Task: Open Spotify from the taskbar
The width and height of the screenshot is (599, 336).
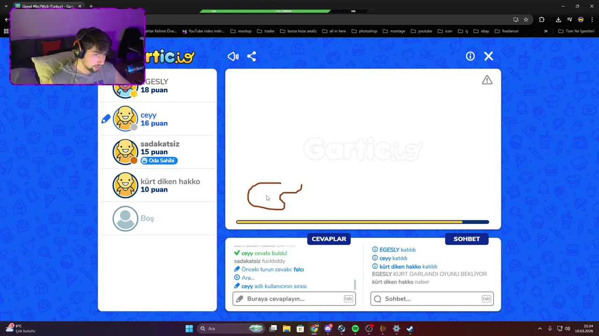Action: (355, 329)
